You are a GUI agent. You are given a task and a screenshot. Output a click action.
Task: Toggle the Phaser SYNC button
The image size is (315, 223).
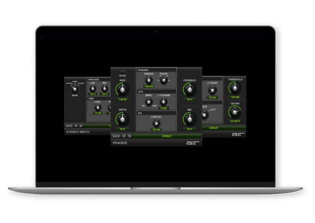(x=122, y=71)
